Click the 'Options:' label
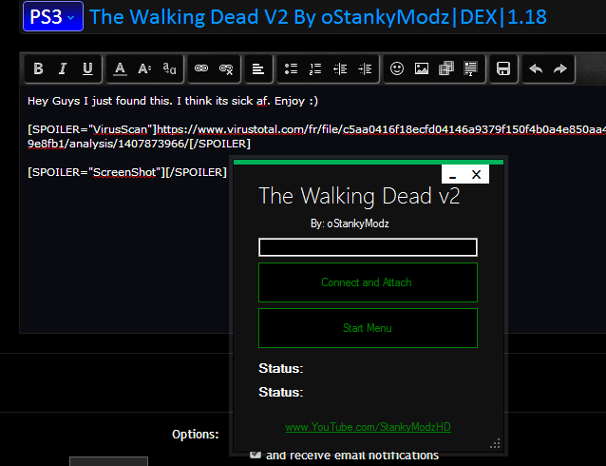Screen dimensions: 606x466 (x=195, y=435)
